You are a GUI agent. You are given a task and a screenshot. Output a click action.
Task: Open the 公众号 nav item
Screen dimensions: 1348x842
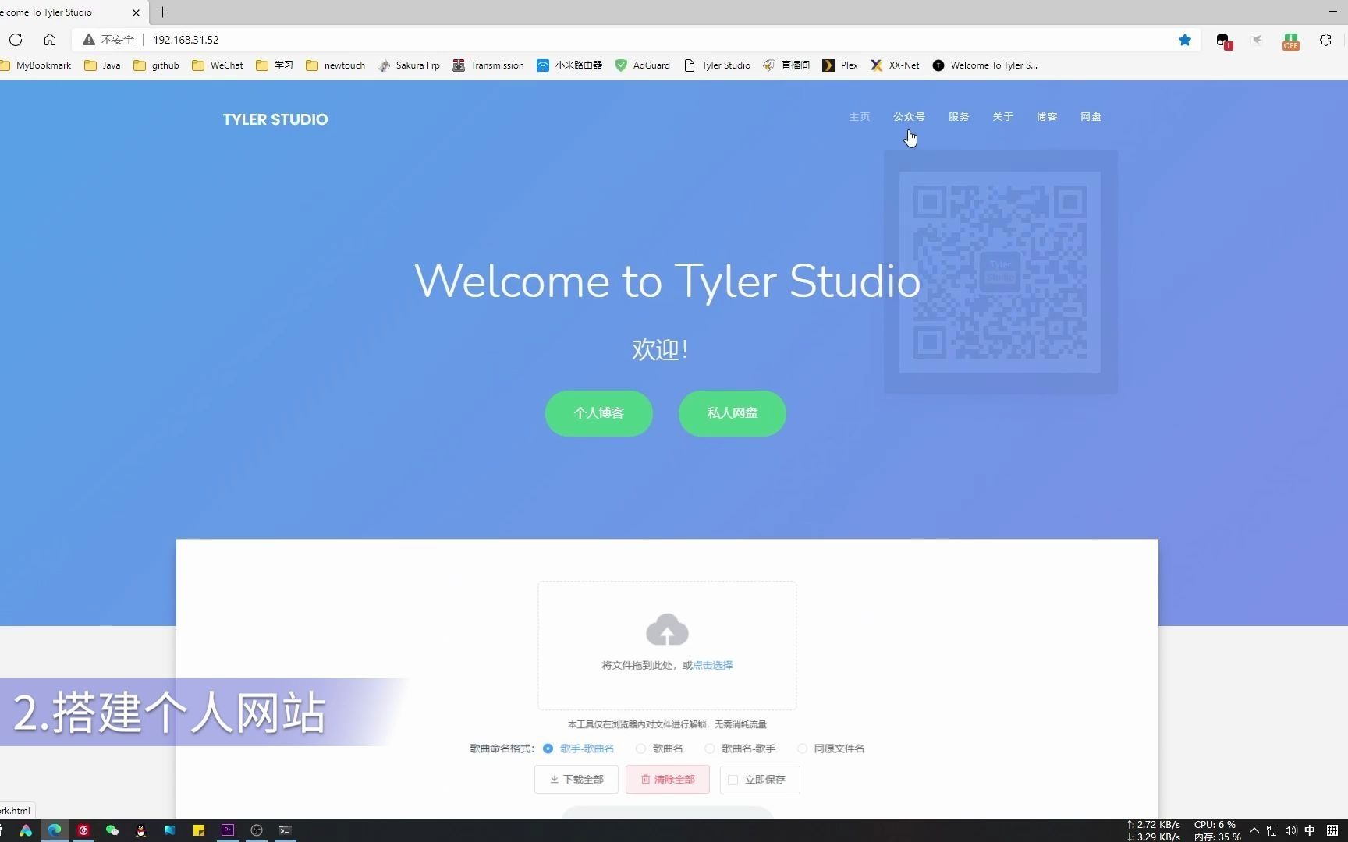click(x=909, y=117)
